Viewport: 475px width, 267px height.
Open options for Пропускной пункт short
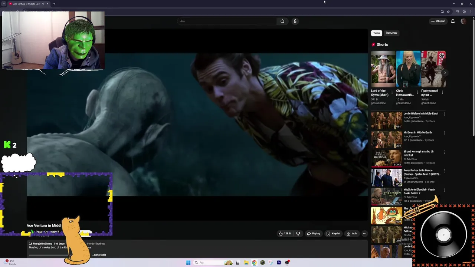[x=442, y=92]
